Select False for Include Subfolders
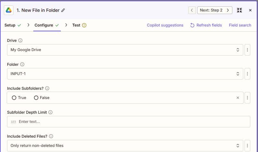 36,98
